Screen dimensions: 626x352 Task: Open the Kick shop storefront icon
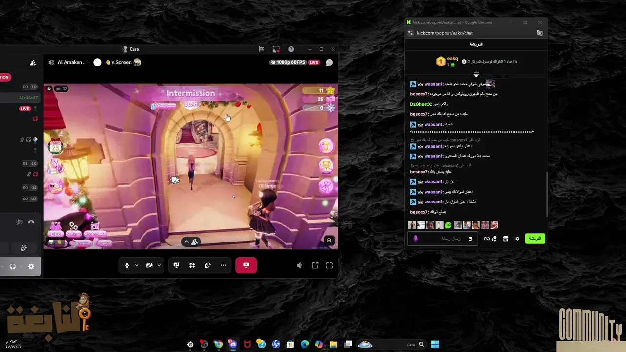click(506, 239)
